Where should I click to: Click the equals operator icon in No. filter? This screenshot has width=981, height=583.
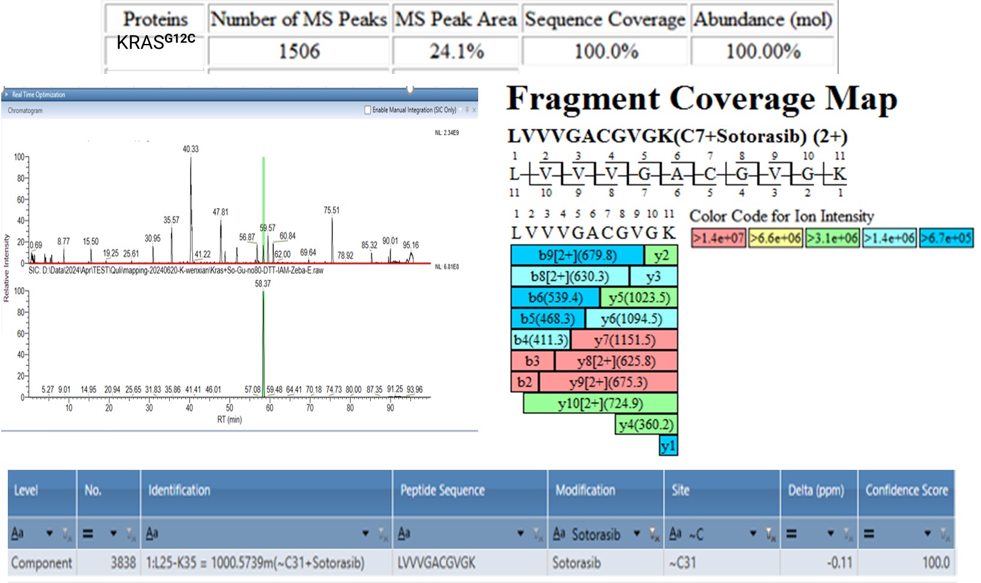88,534
